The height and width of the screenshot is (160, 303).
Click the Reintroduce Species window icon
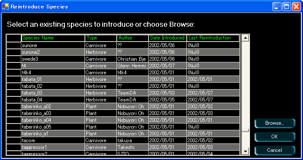pos(6,6)
